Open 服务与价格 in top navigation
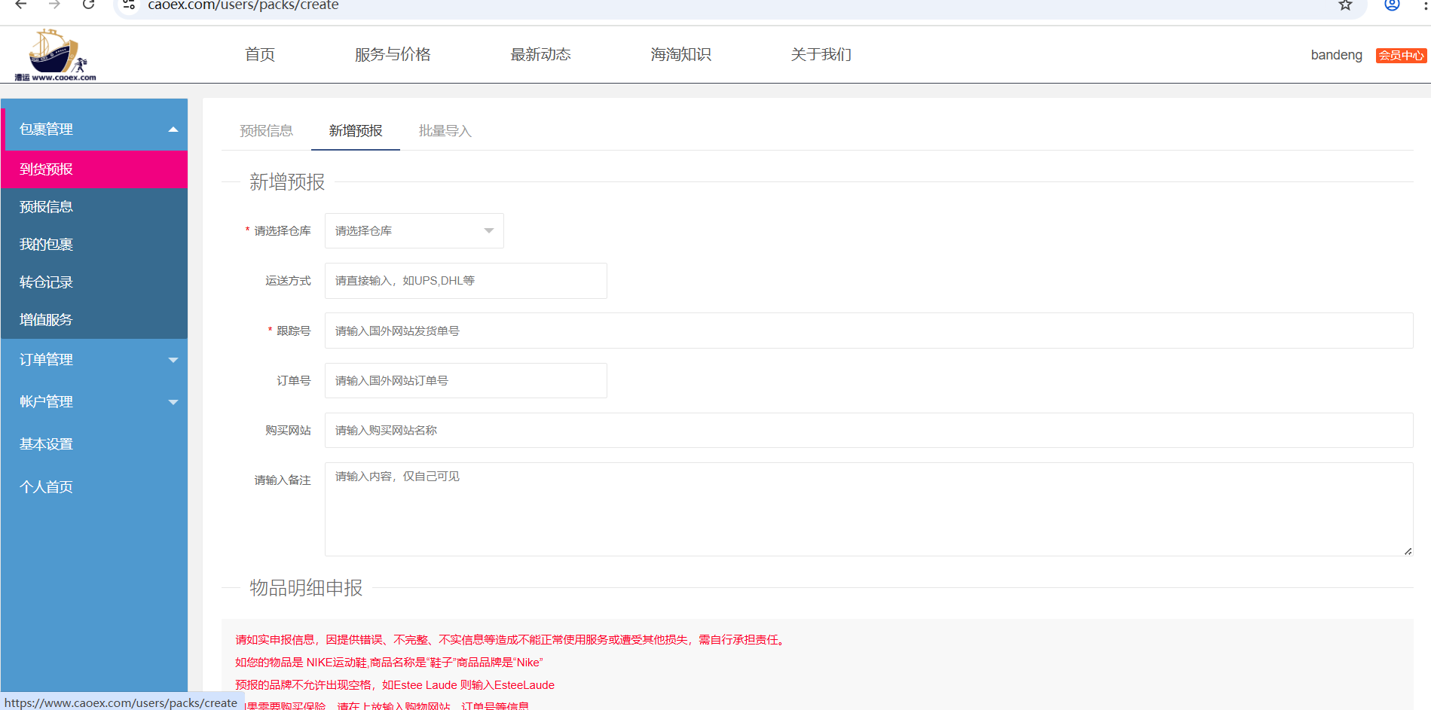1431x710 pixels. (393, 55)
